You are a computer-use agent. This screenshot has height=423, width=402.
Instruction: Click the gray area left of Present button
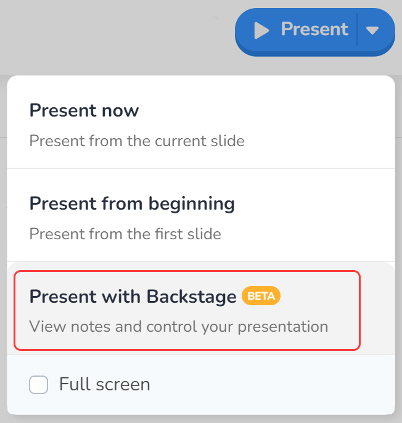coord(116,35)
